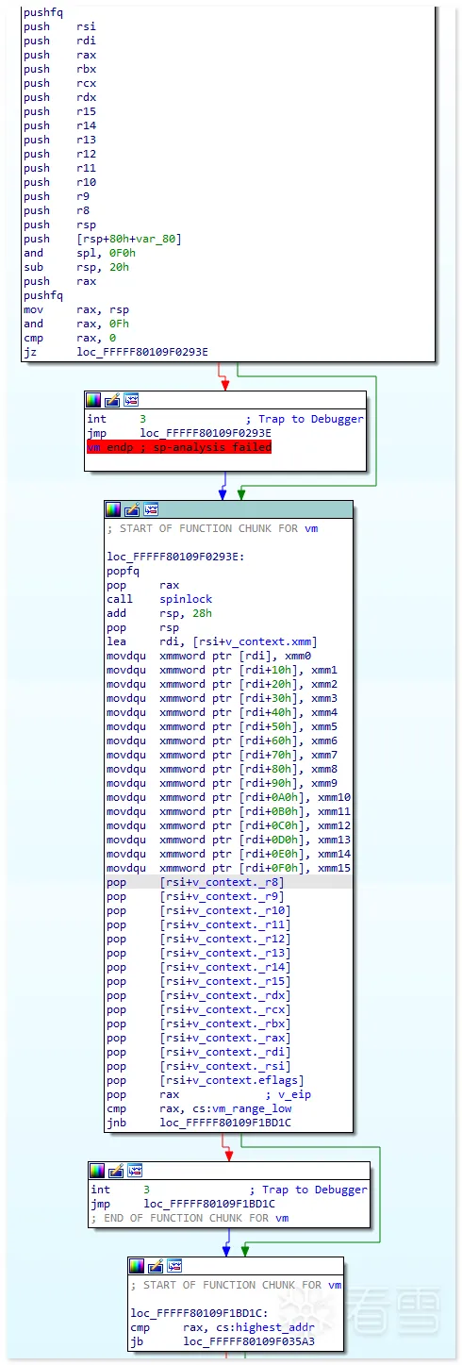Click 'push rdi' instruction
Screen dimensions: 462x1365
coord(59,41)
